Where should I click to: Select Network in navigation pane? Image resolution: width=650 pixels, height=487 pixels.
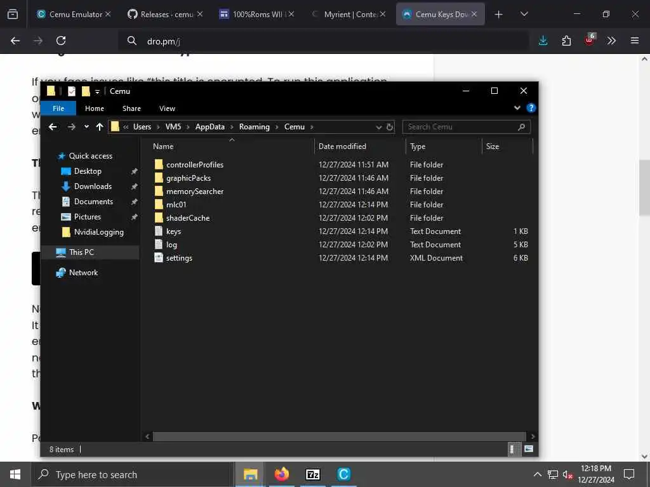tap(83, 273)
